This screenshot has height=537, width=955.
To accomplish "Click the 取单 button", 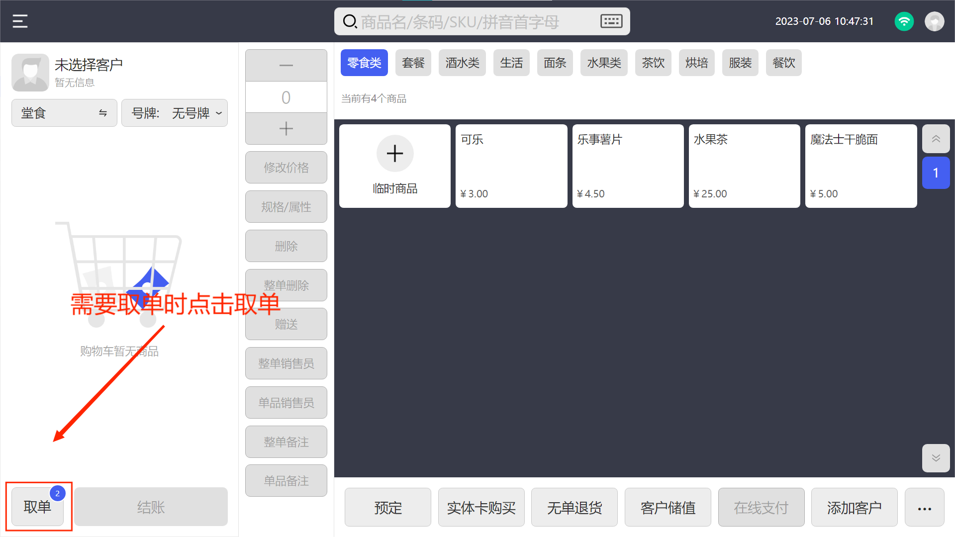I will click(38, 507).
